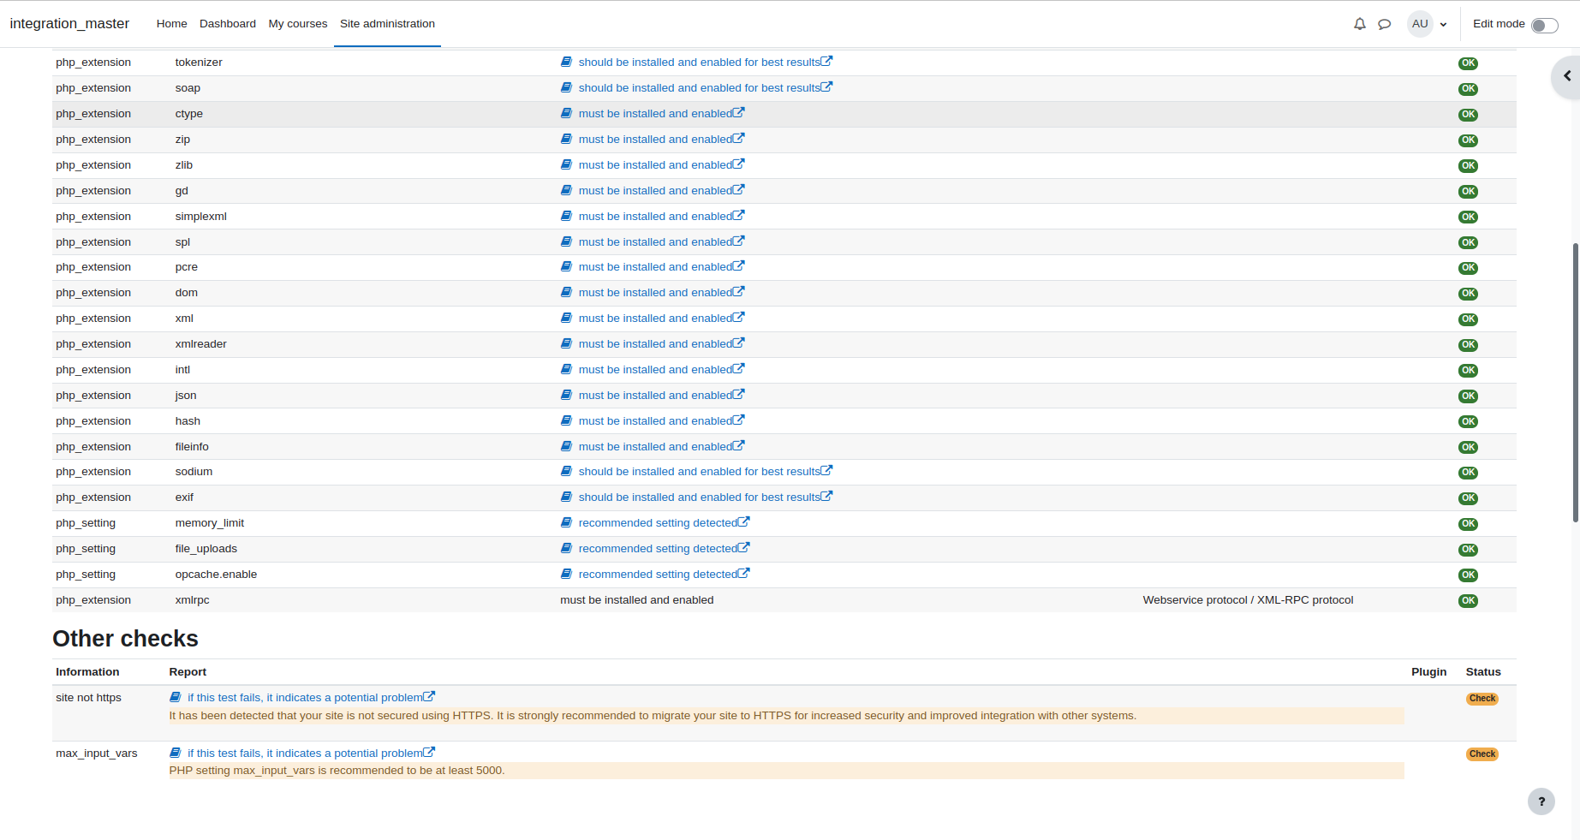Open the AU user avatar menu
This screenshot has width=1580, height=840.
pos(1420,24)
